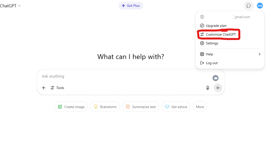Select the account email entry ending in gmail.com
The height and width of the screenshot is (148, 266).
tap(230, 17)
